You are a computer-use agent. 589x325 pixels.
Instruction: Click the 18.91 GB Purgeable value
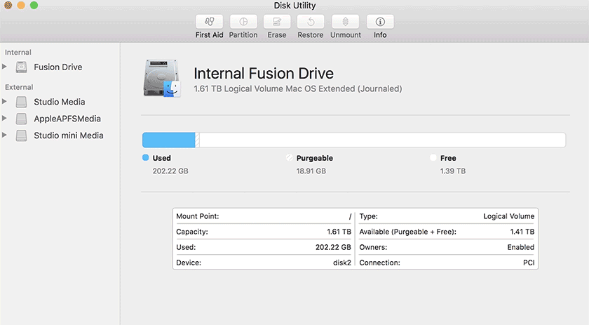(x=311, y=171)
